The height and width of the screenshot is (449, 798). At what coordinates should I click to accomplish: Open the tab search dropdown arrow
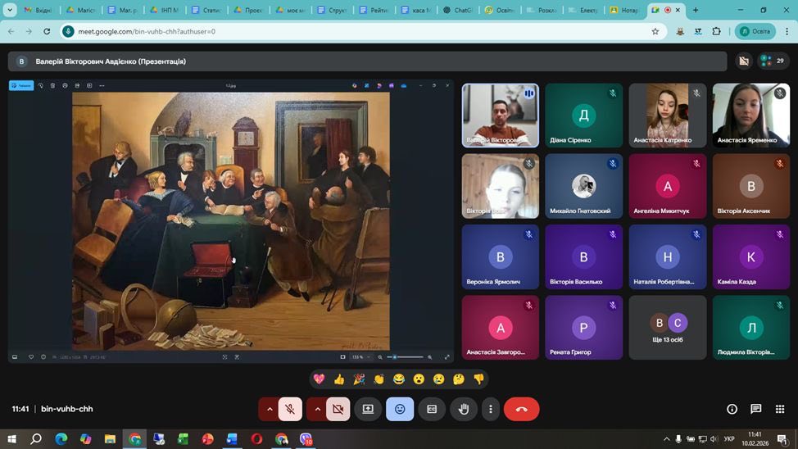pyautogui.click(x=10, y=10)
